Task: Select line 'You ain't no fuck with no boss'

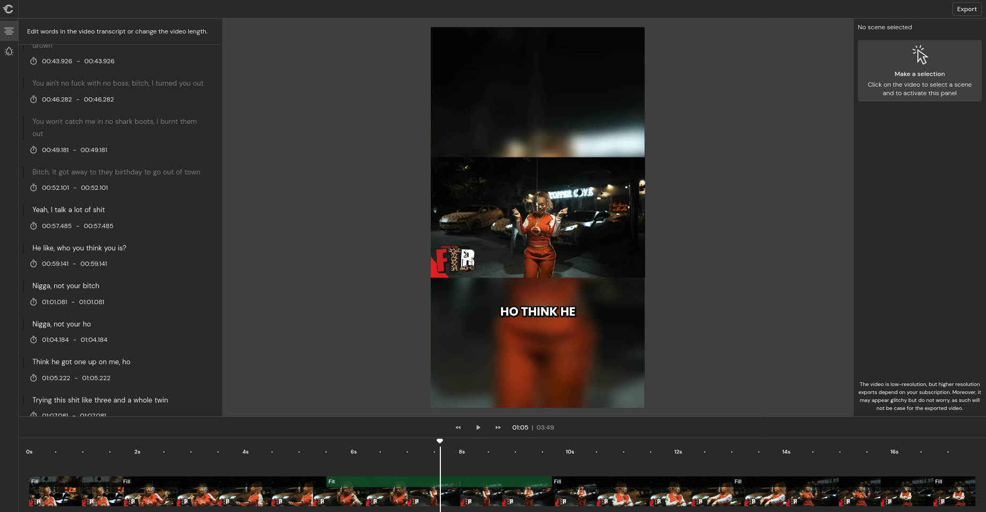Action: click(x=118, y=83)
